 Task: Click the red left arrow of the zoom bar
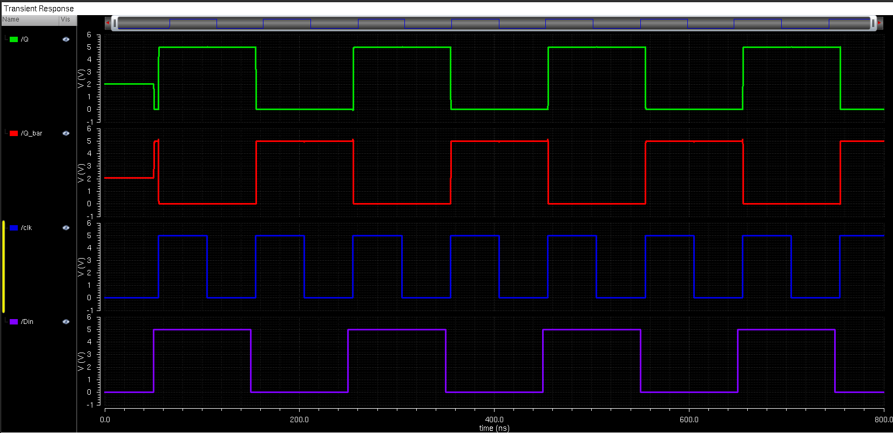107,23
